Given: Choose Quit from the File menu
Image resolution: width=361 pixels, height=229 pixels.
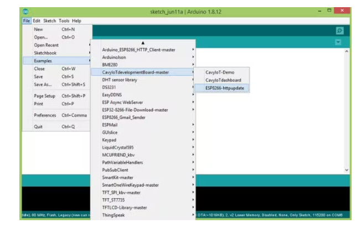Looking at the screenshot, I should click(x=56, y=127).
